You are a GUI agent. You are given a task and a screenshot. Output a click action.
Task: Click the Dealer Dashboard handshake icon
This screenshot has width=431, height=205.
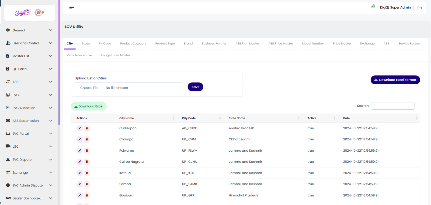click(x=8, y=198)
